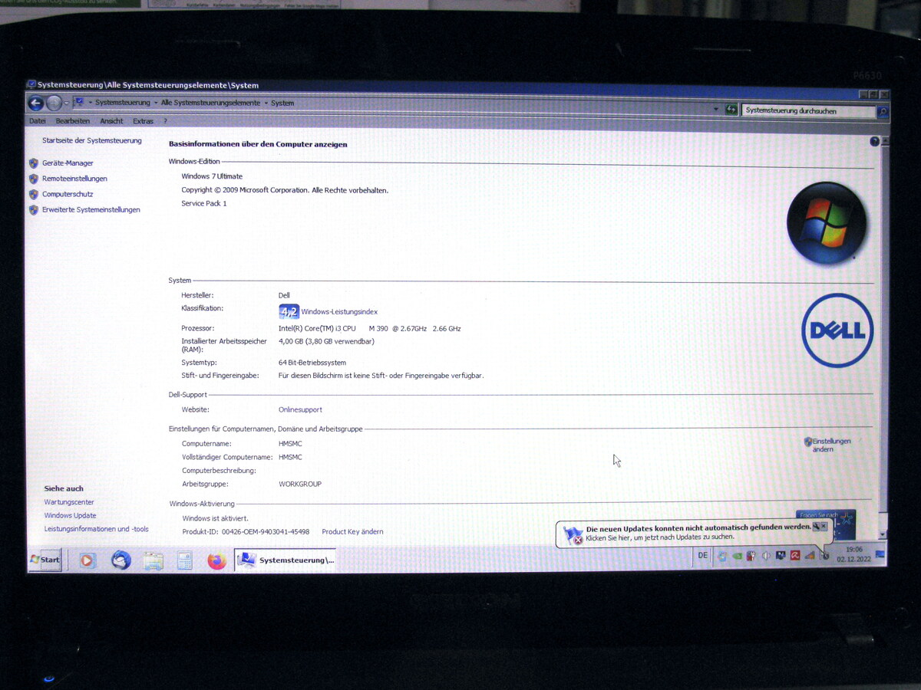
Task: Open Startseite der Systemsteuerung
Action: pos(92,141)
